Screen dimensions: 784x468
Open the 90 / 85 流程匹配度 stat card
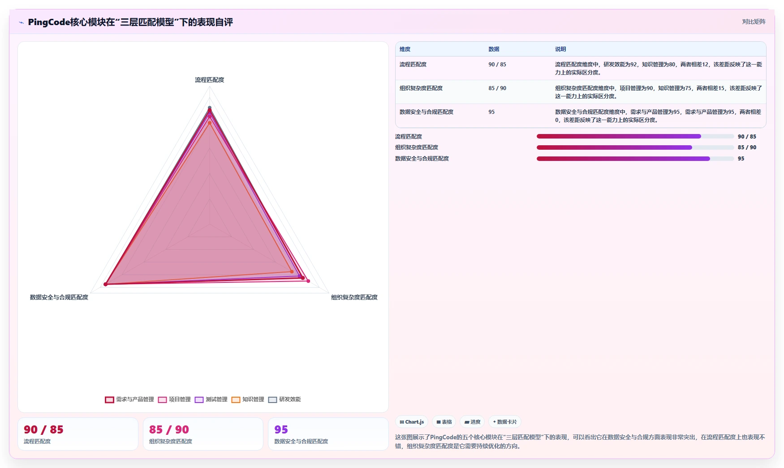pos(78,434)
